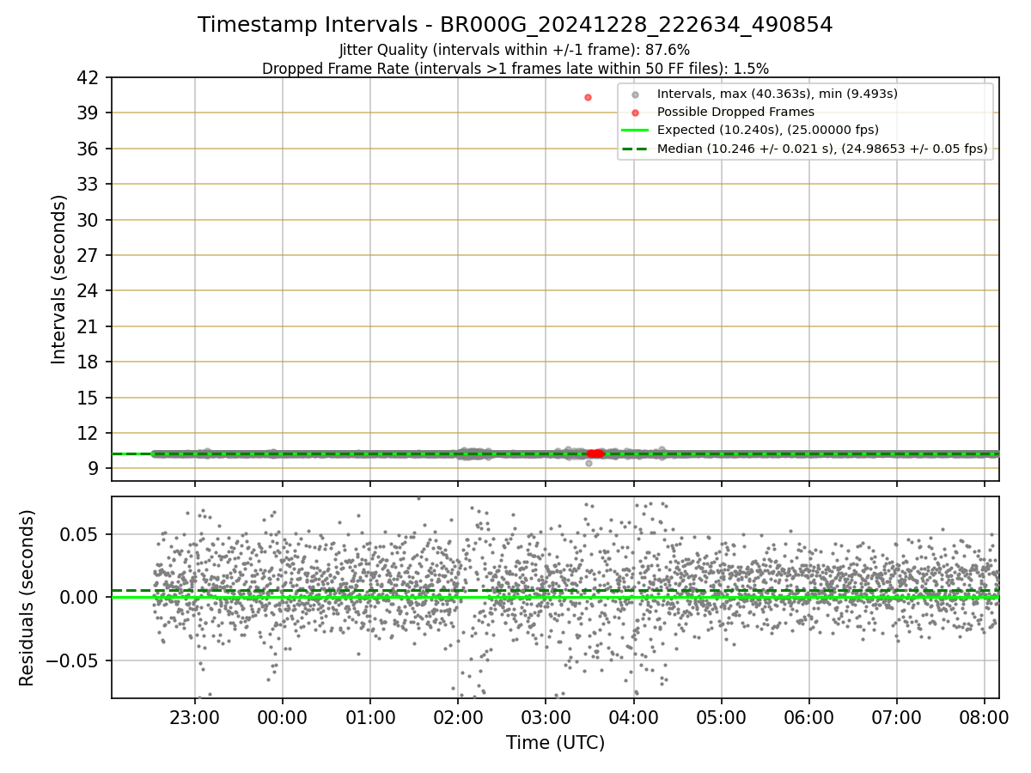This screenshot has height=773, width=1031.
Task: Click legend entry 'Intervals, max (40.363s), min (9.493s)'
Action: [777, 94]
